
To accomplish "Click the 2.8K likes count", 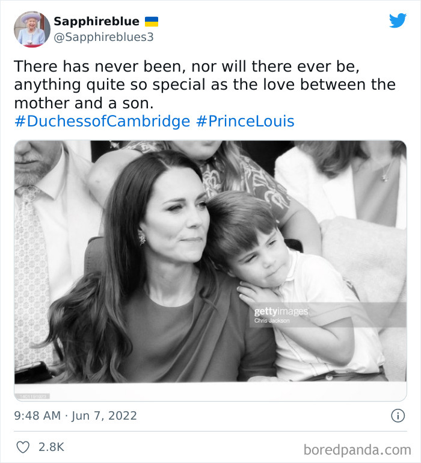I will click(51, 447).
